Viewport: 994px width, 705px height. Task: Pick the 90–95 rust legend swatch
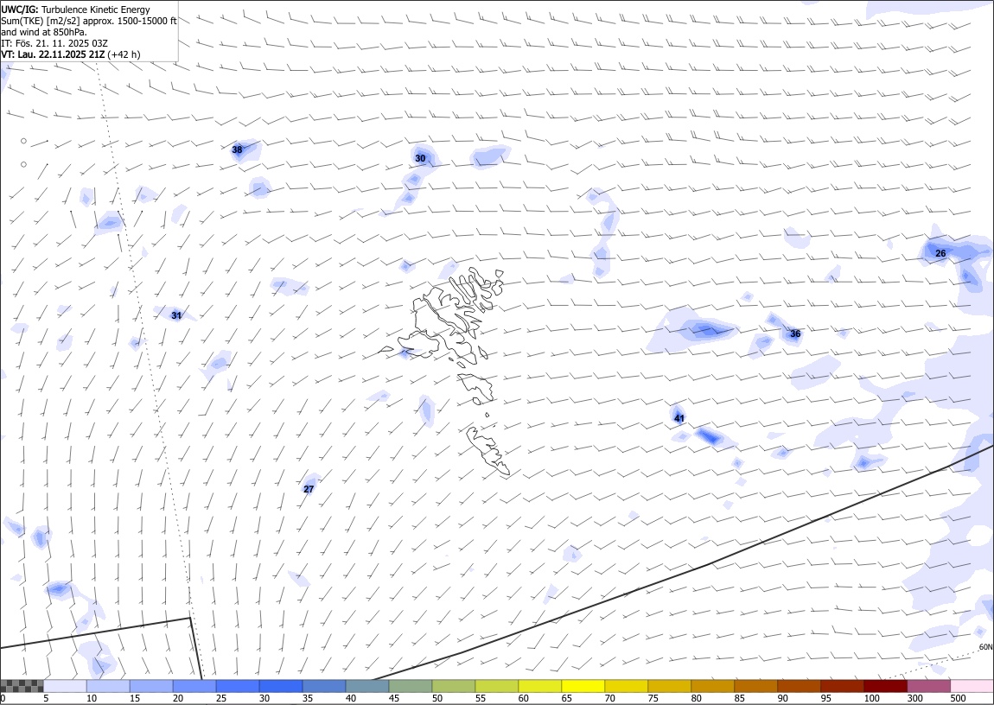(799, 686)
